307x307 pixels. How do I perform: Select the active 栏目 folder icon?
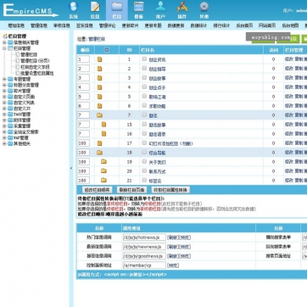click(x=117, y=7)
